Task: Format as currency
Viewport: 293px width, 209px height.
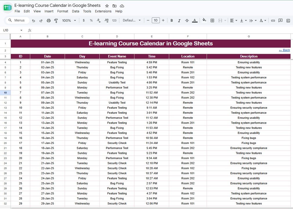Action: pyautogui.click(x=84, y=20)
